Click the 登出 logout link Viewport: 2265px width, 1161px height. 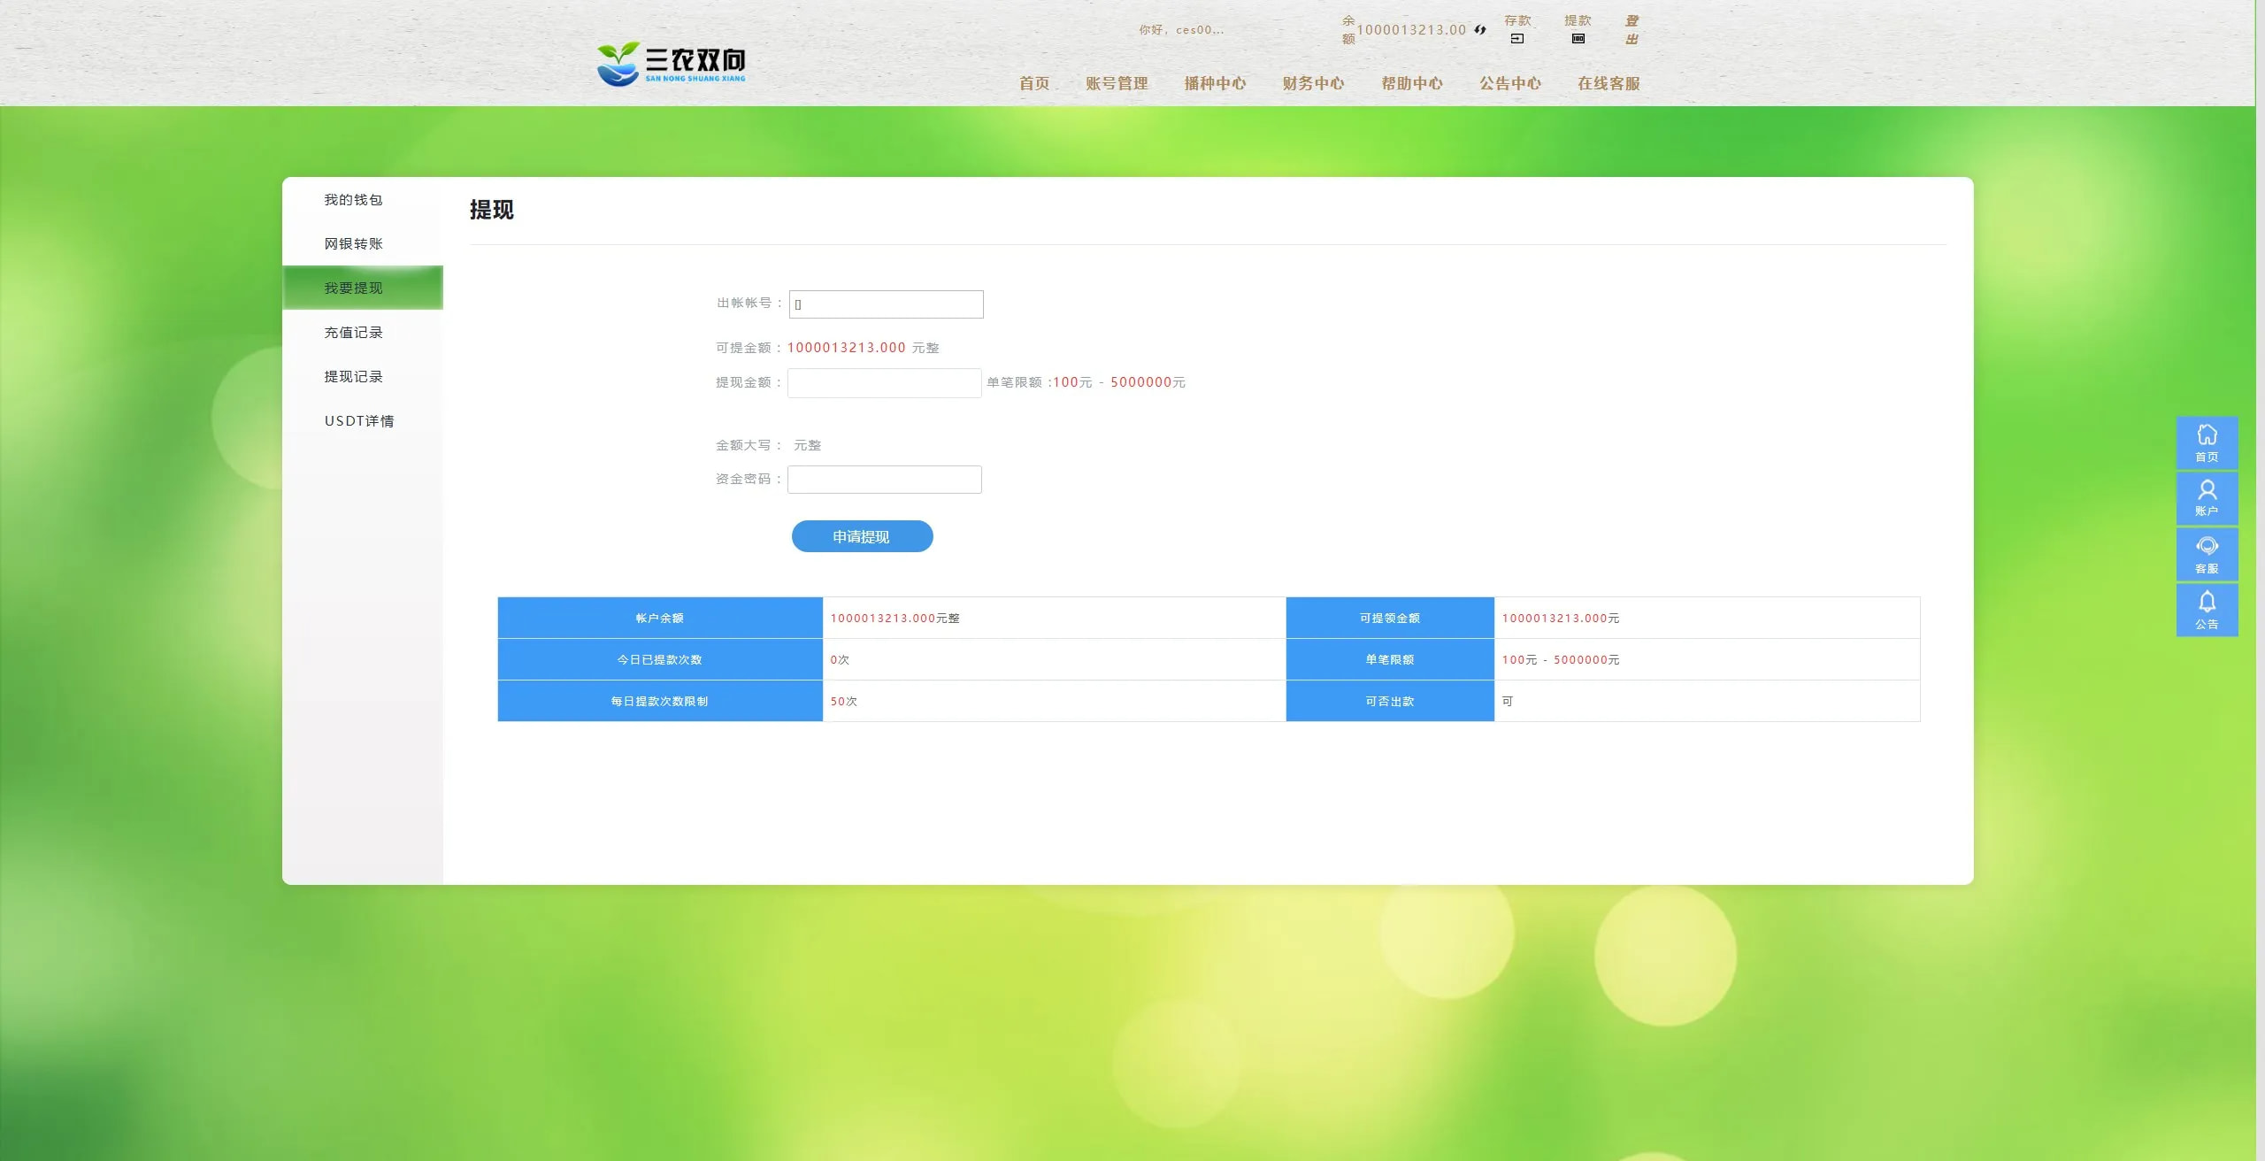point(1632,29)
